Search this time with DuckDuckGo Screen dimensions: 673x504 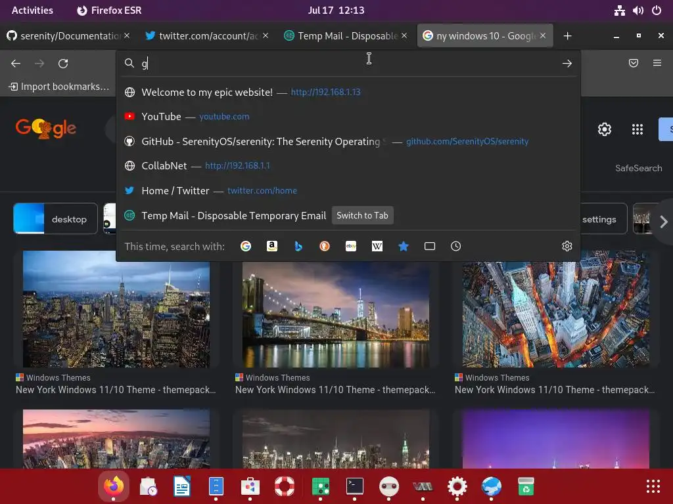click(325, 246)
